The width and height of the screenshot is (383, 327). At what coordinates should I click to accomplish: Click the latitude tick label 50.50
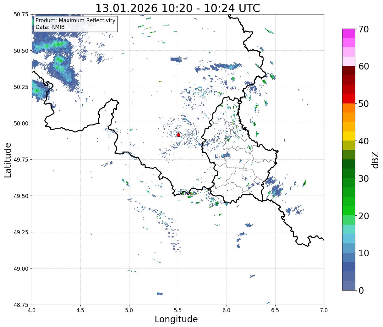click(21, 51)
